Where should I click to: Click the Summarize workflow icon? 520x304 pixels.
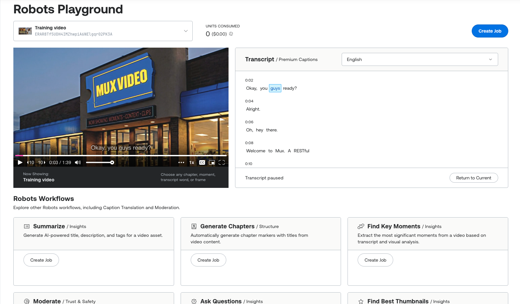[27, 226]
